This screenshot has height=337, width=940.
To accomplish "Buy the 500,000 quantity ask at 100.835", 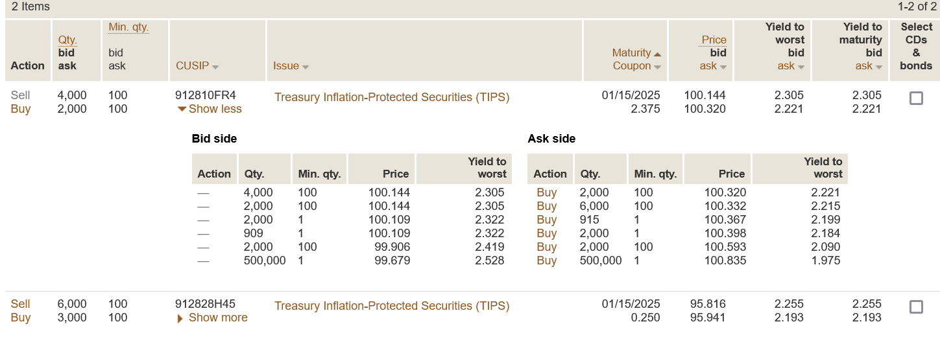I will coord(546,261).
